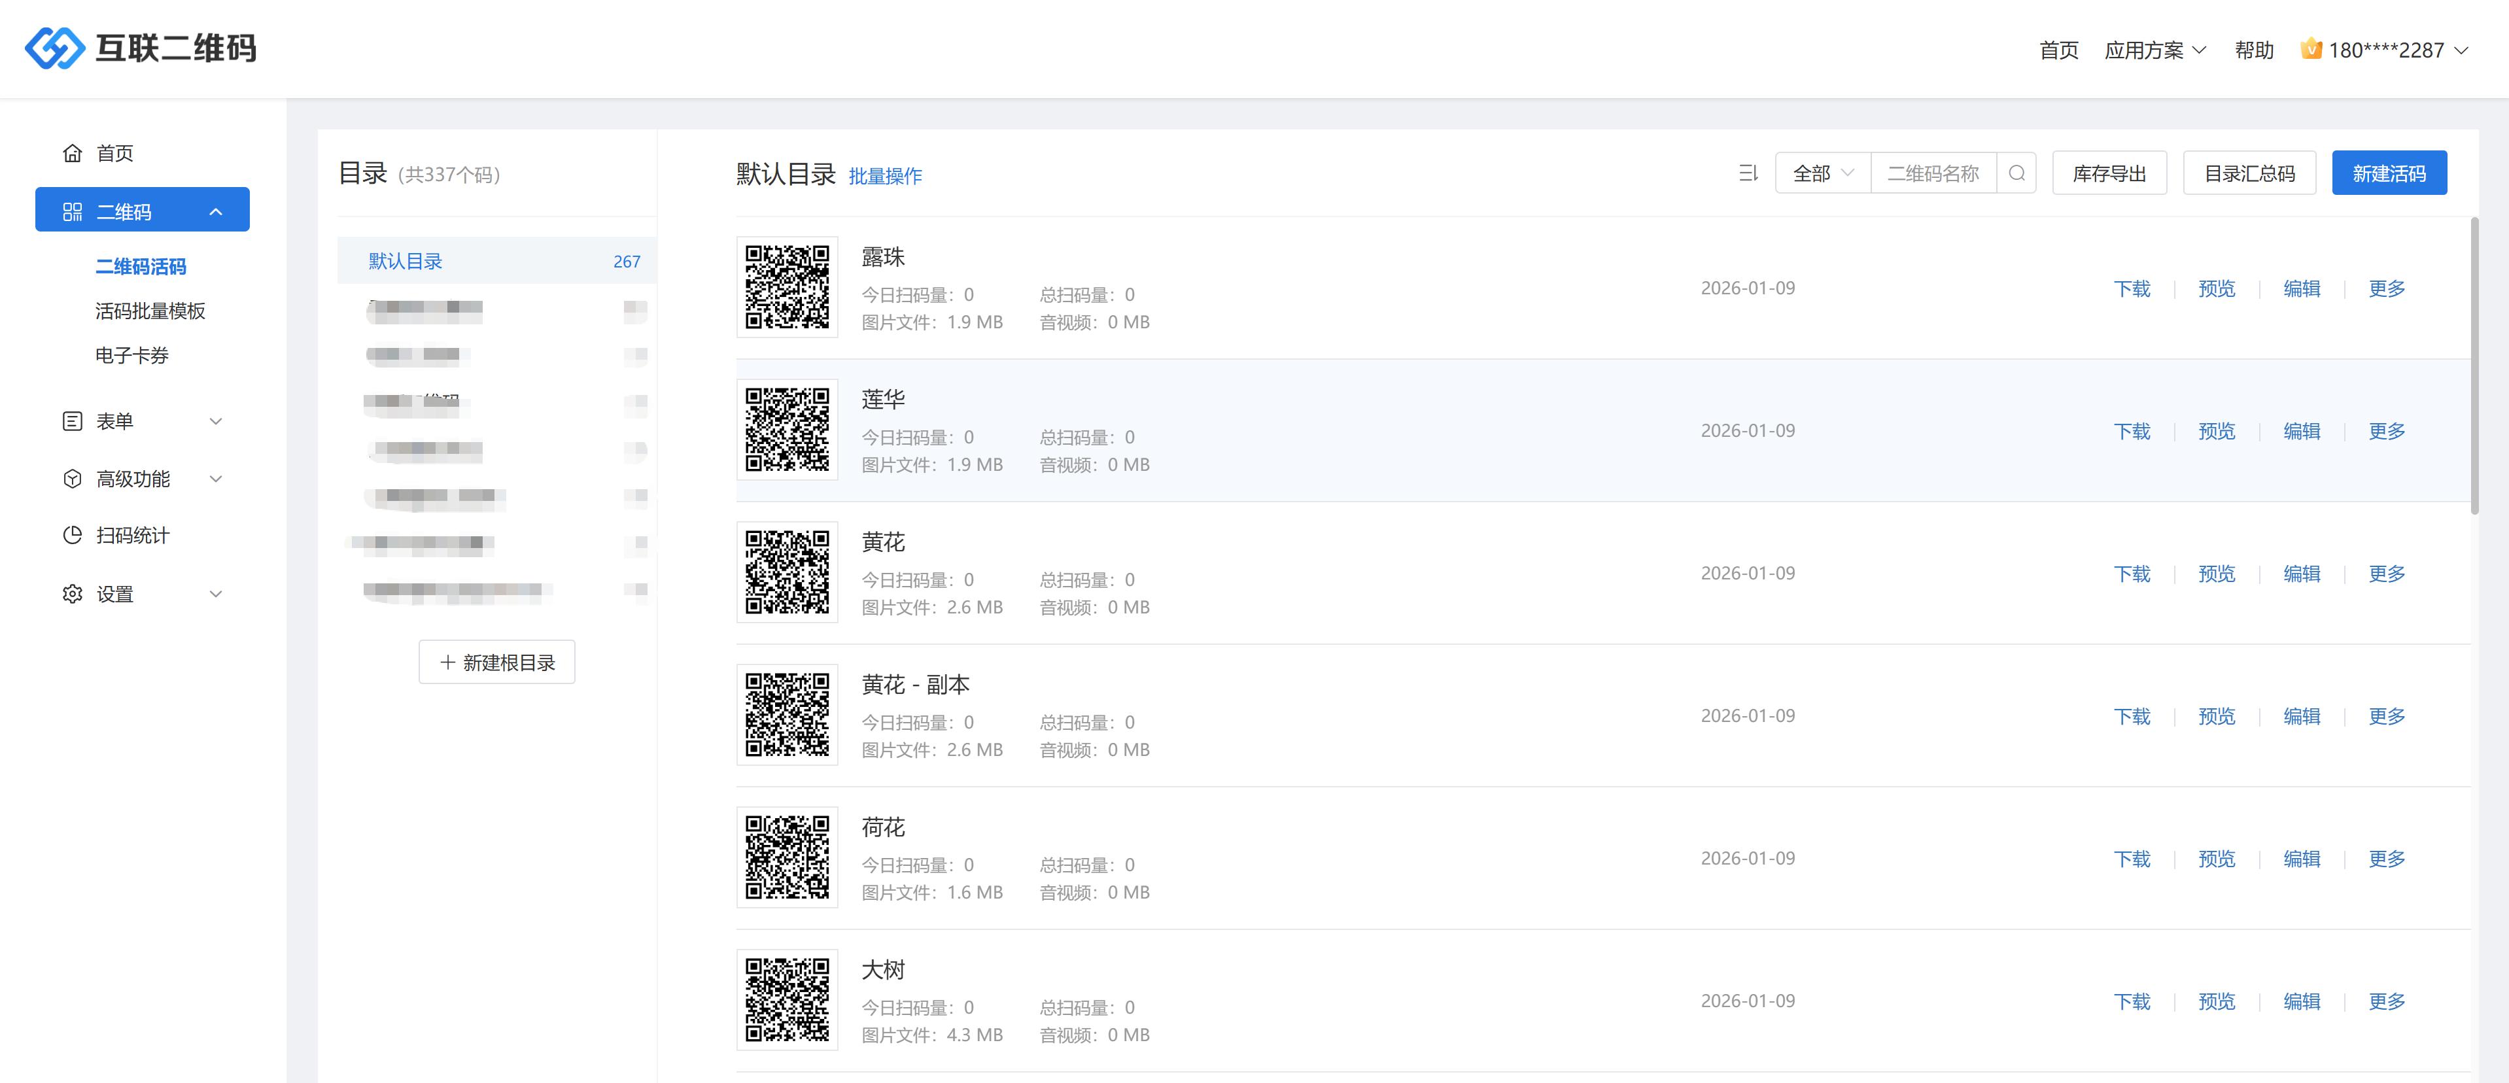The height and width of the screenshot is (1083, 2509).
Task: Open 活码批量模板 submenu item
Action: click(150, 311)
